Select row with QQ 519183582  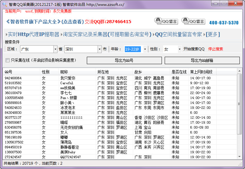[120, 83]
